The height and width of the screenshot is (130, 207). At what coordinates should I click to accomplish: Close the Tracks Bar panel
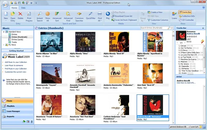203,28
